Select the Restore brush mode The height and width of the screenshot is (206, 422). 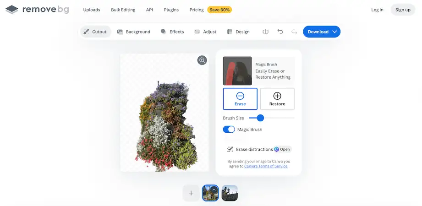pyautogui.click(x=277, y=99)
